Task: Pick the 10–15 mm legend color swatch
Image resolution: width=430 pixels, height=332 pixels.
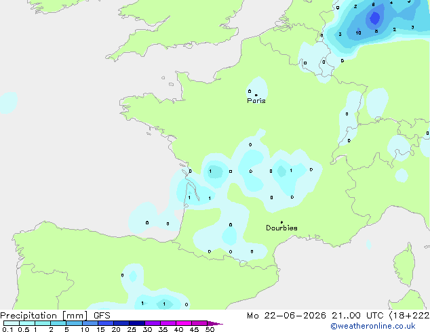Action: [90, 323]
